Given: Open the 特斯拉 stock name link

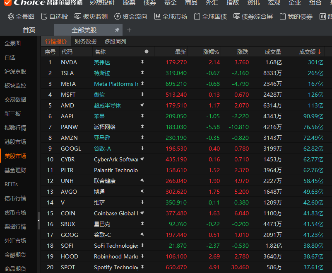Looking at the screenshot, I should (102, 73).
